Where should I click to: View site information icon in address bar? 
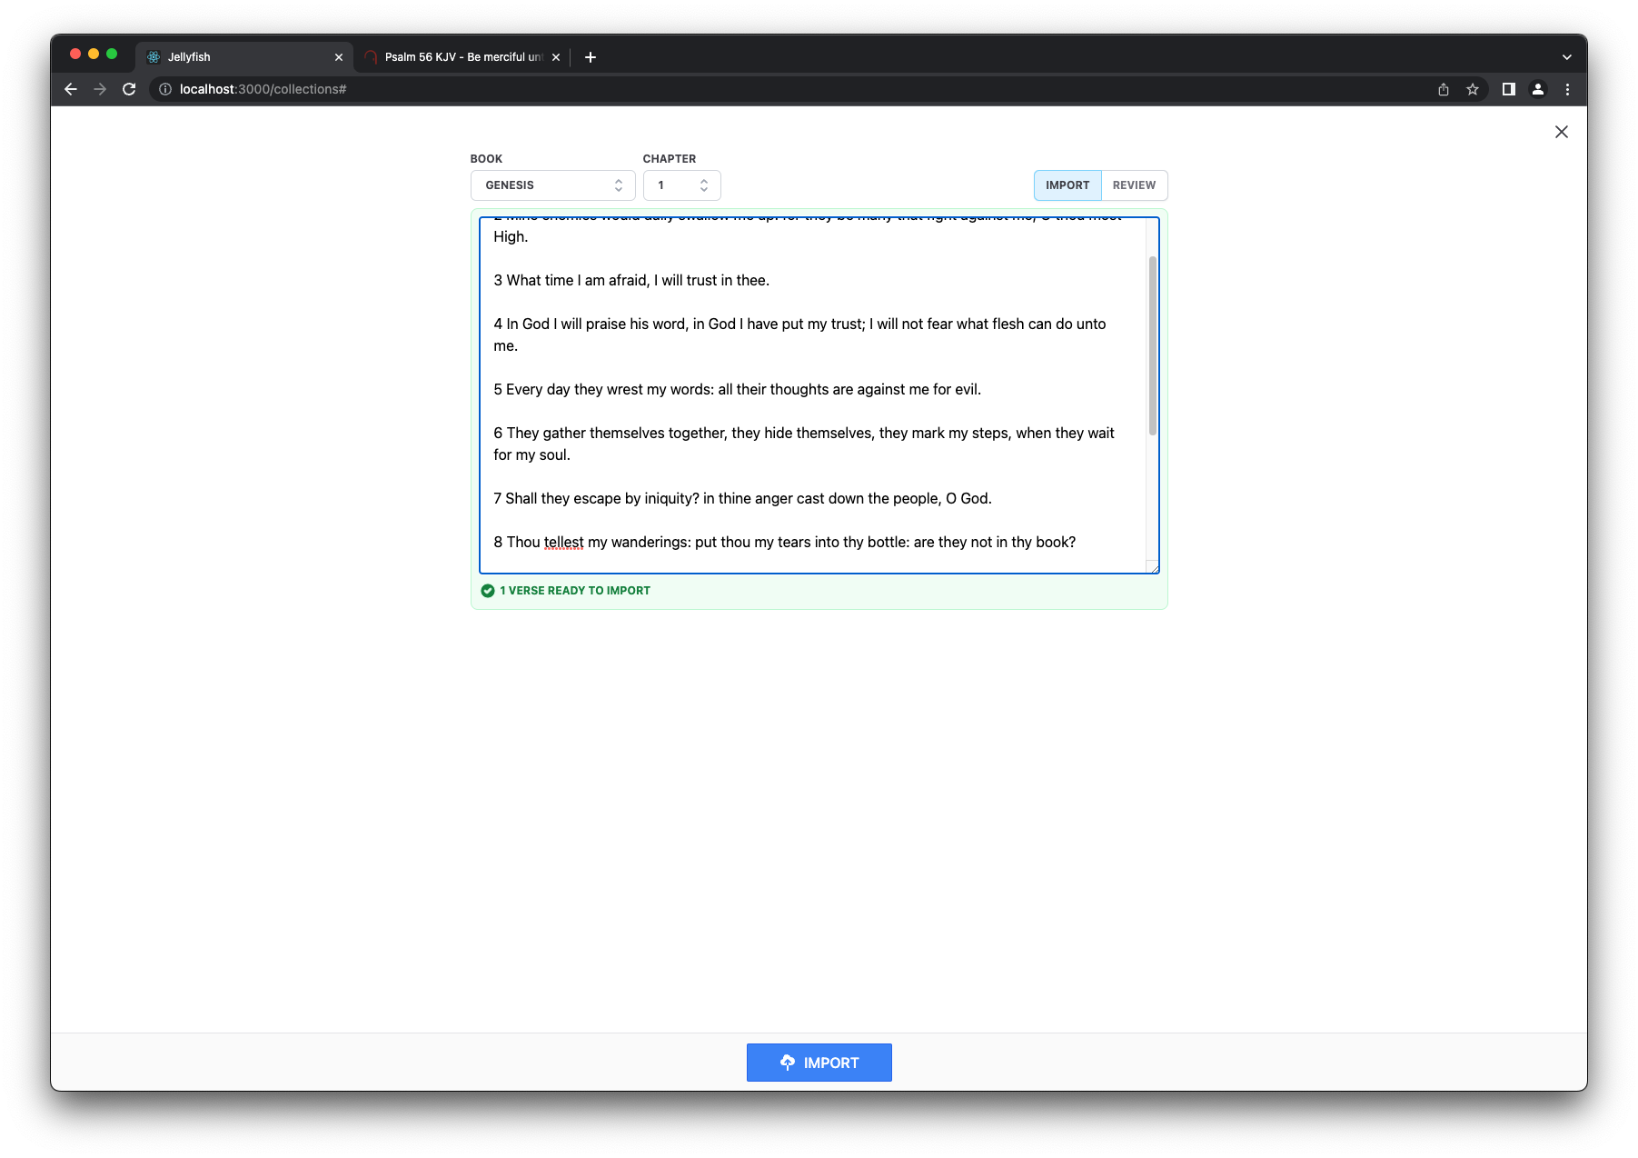[x=165, y=89]
